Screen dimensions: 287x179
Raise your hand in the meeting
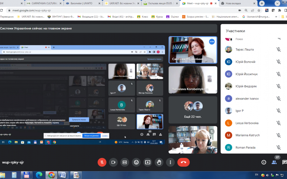[159, 162]
